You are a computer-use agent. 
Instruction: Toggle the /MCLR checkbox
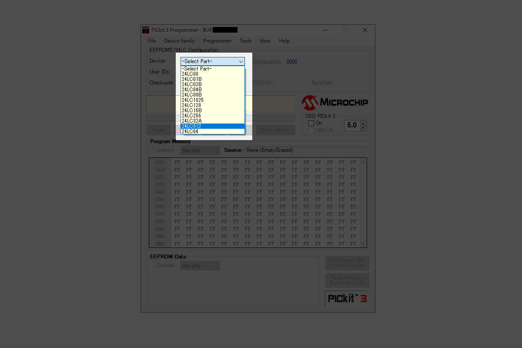[x=311, y=130]
